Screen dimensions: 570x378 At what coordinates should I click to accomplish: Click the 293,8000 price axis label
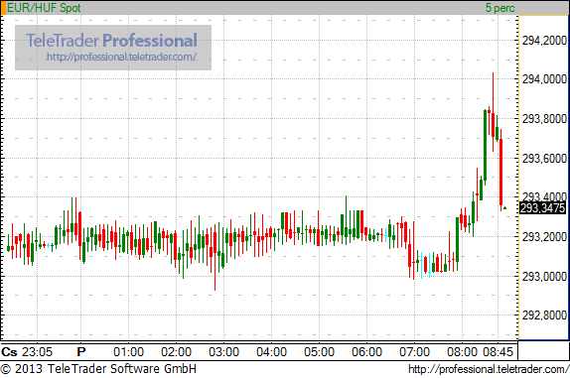(544, 119)
